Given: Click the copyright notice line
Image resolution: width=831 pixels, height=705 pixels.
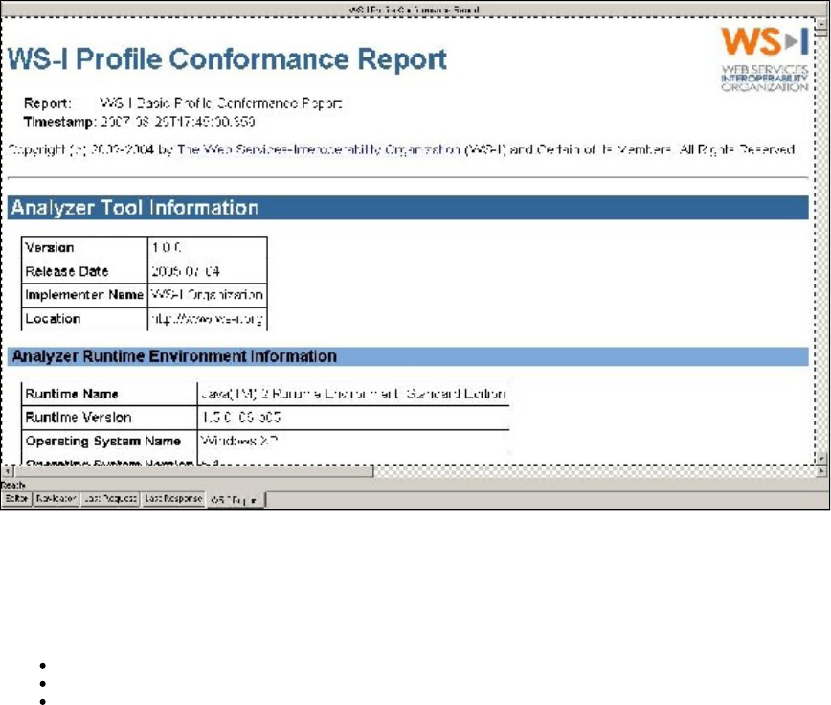Looking at the screenshot, I should click(401, 149).
